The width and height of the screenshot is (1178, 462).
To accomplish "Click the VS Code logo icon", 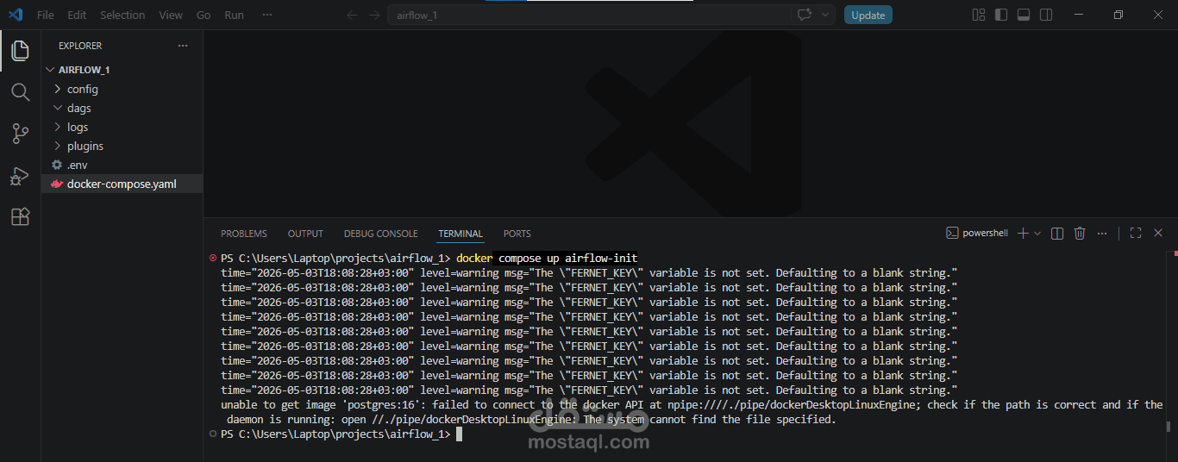I will point(16,15).
